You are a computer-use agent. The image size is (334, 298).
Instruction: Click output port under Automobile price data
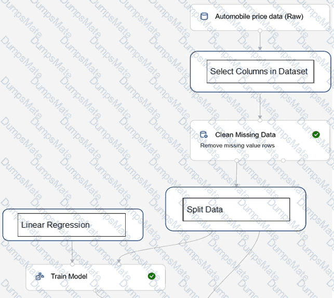(x=260, y=31)
